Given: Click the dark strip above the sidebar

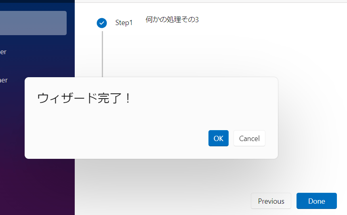Looking at the screenshot, I should point(37,1).
